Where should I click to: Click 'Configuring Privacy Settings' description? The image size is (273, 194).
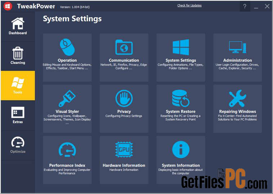(x=124, y=116)
